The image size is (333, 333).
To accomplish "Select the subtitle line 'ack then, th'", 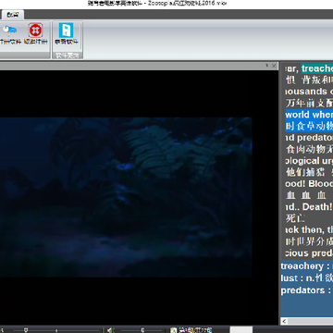I will (x=309, y=229).
